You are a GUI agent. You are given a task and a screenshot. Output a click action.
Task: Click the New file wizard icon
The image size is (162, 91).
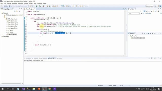(2, 6)
